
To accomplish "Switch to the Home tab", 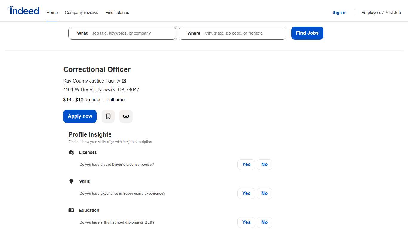I will 52,13.
